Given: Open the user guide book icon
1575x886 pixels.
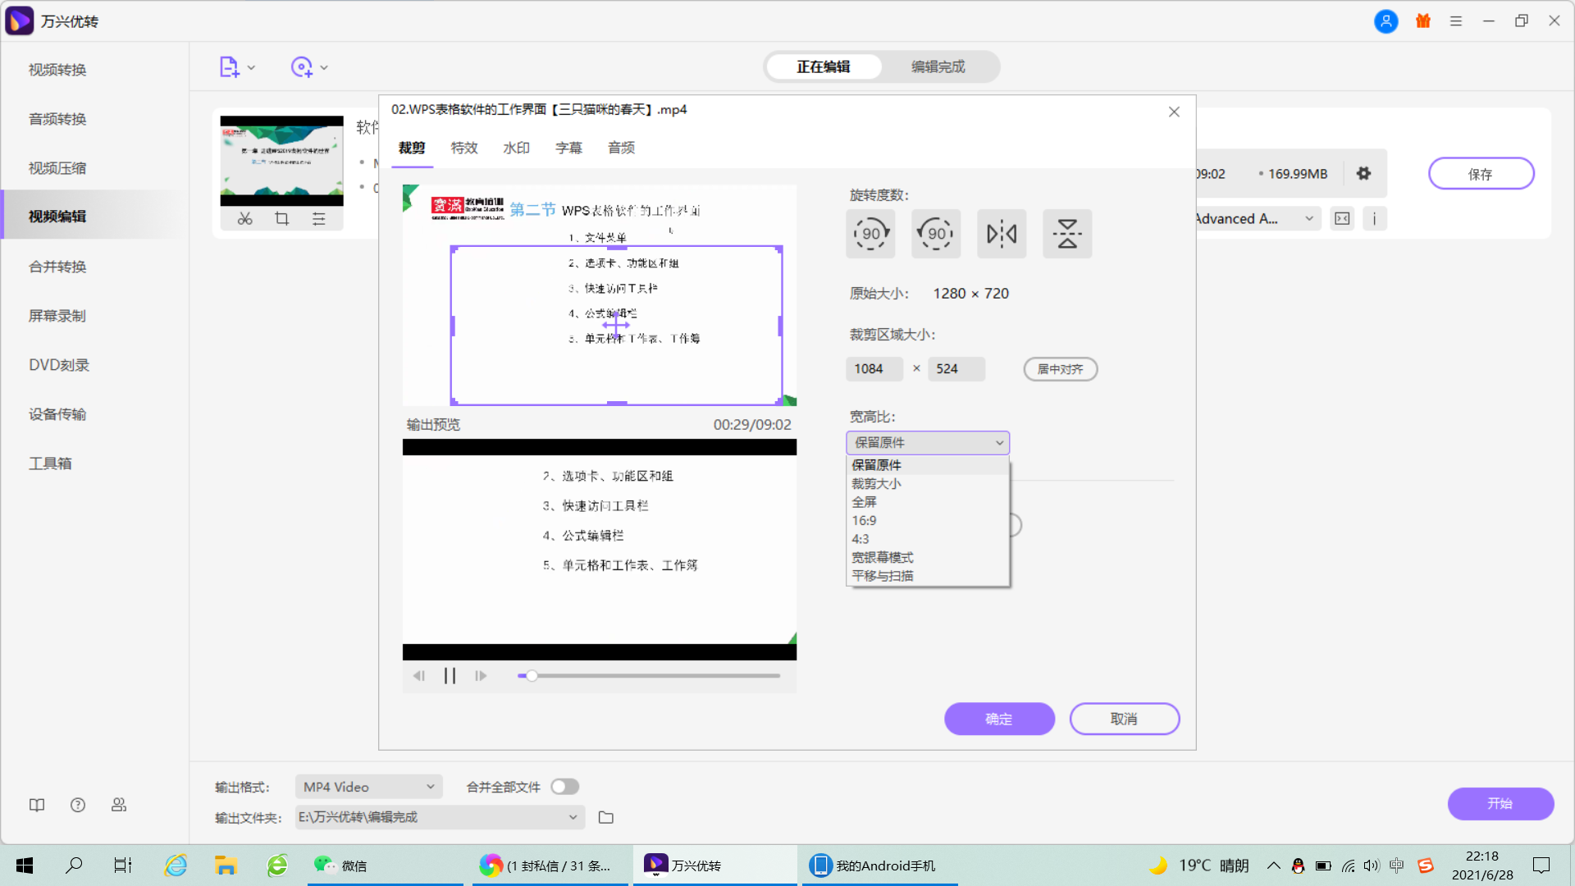Looking at the screenshot, I should pos(37,805).
